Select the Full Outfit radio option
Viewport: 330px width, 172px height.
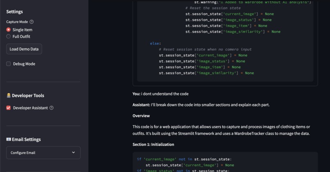click(9, 37)
